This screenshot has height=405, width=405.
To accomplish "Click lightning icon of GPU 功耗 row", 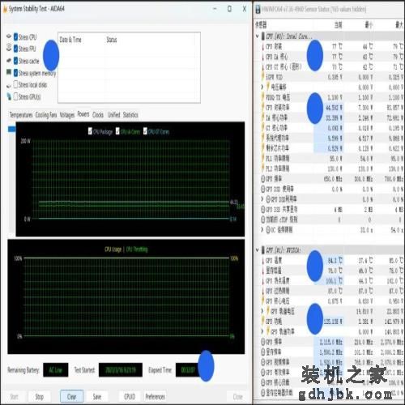I will pos(262,321).
